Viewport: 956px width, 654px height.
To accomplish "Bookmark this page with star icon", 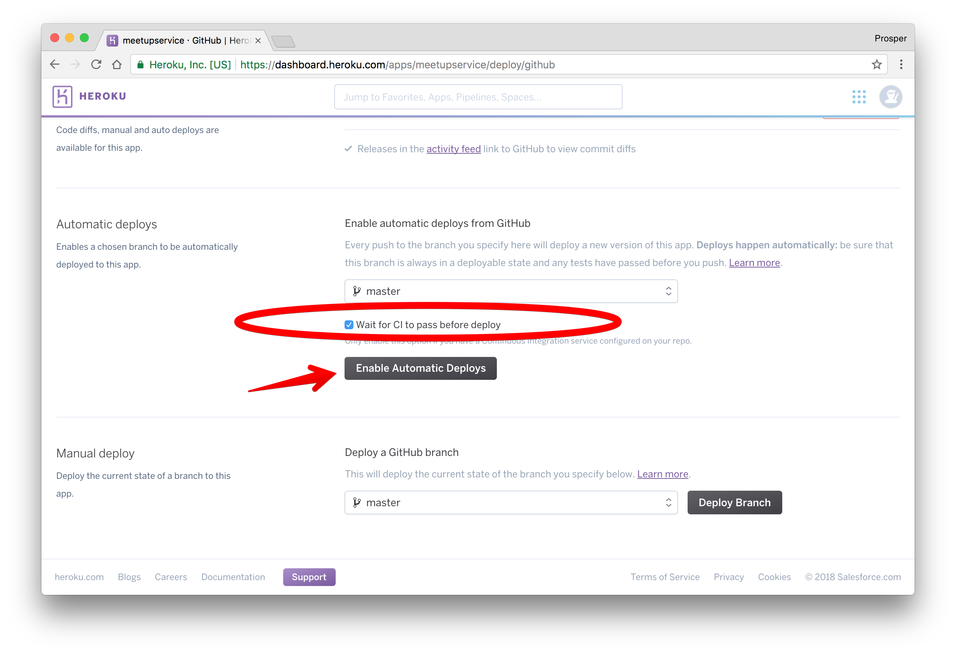I will click(877, 65).
